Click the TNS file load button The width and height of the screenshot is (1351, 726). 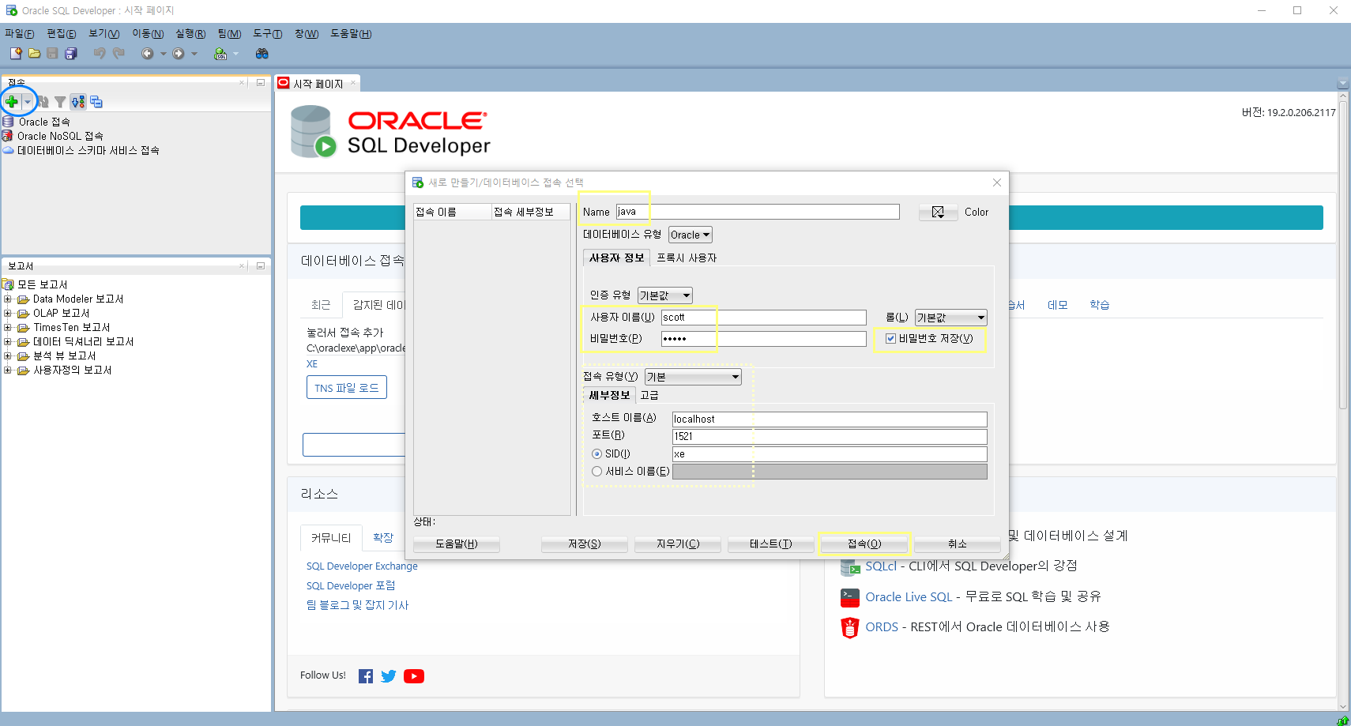coord(347,388)
